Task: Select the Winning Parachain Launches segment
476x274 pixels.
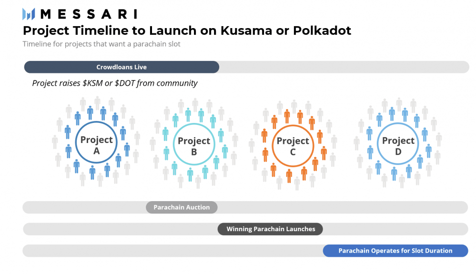Action: [270, 229]
